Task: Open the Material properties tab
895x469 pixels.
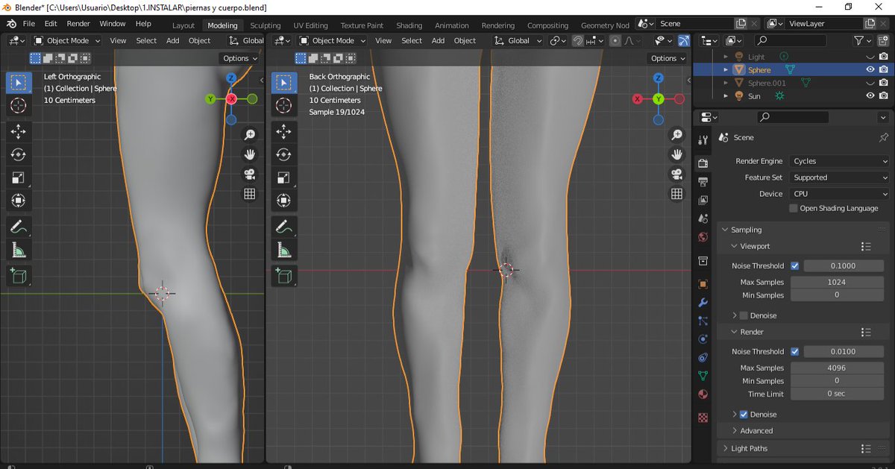Action: [x=703, y=394]
